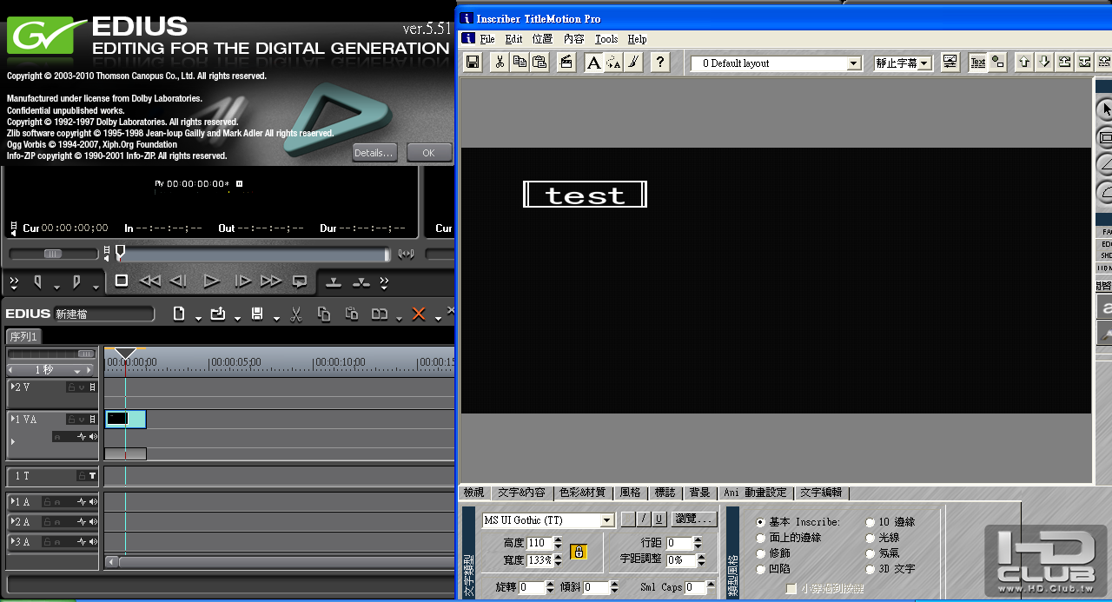The height and width of the screenshot is (602, 1112).
Task: Open the Edit menu in TitleMotion
Action: click(x=514, y=39)
